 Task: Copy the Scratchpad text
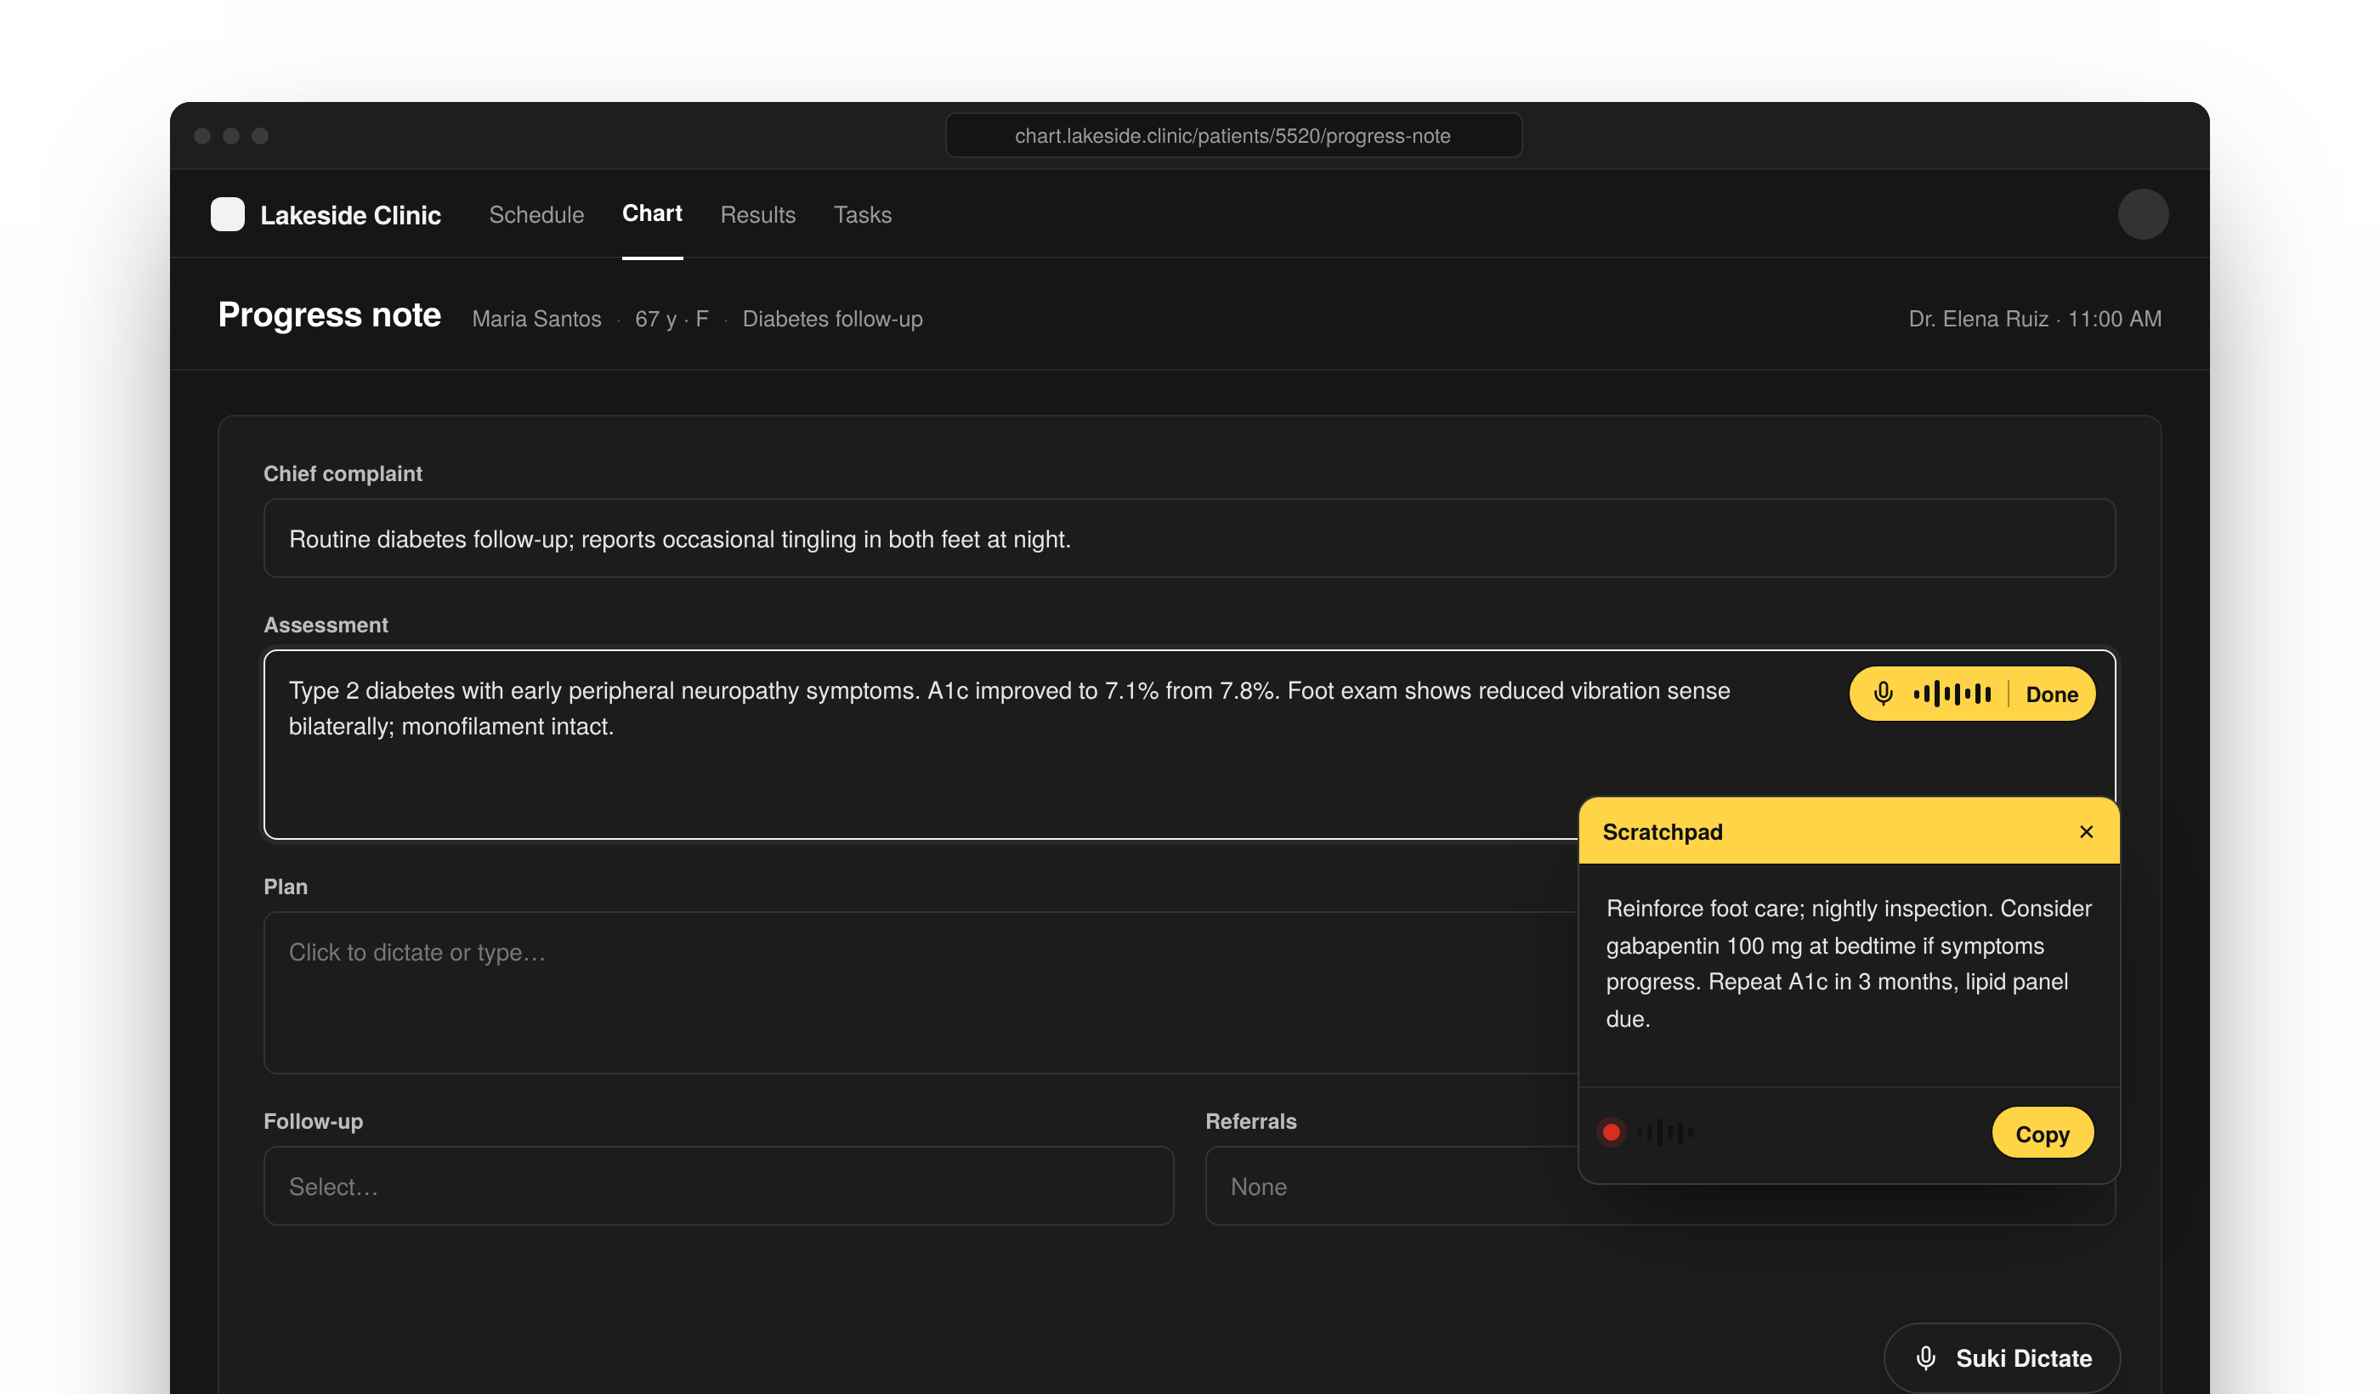tap(2042, 1133)
